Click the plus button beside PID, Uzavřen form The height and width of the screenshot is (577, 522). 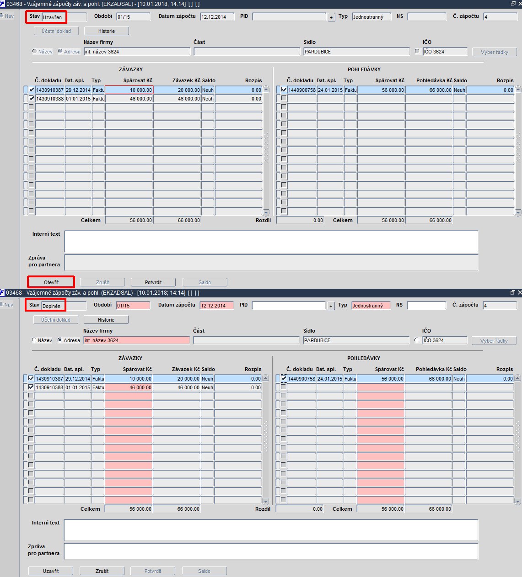[x=332, y=17]
